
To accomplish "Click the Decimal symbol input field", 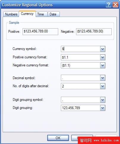I will pyautogui.click(x=80, y=78).
